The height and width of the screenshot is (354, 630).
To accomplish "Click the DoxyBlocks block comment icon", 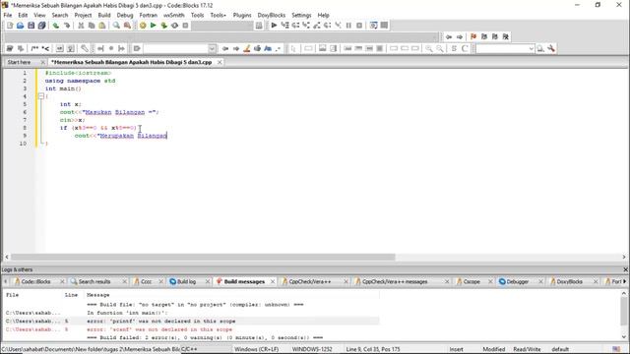I will 34,48.
